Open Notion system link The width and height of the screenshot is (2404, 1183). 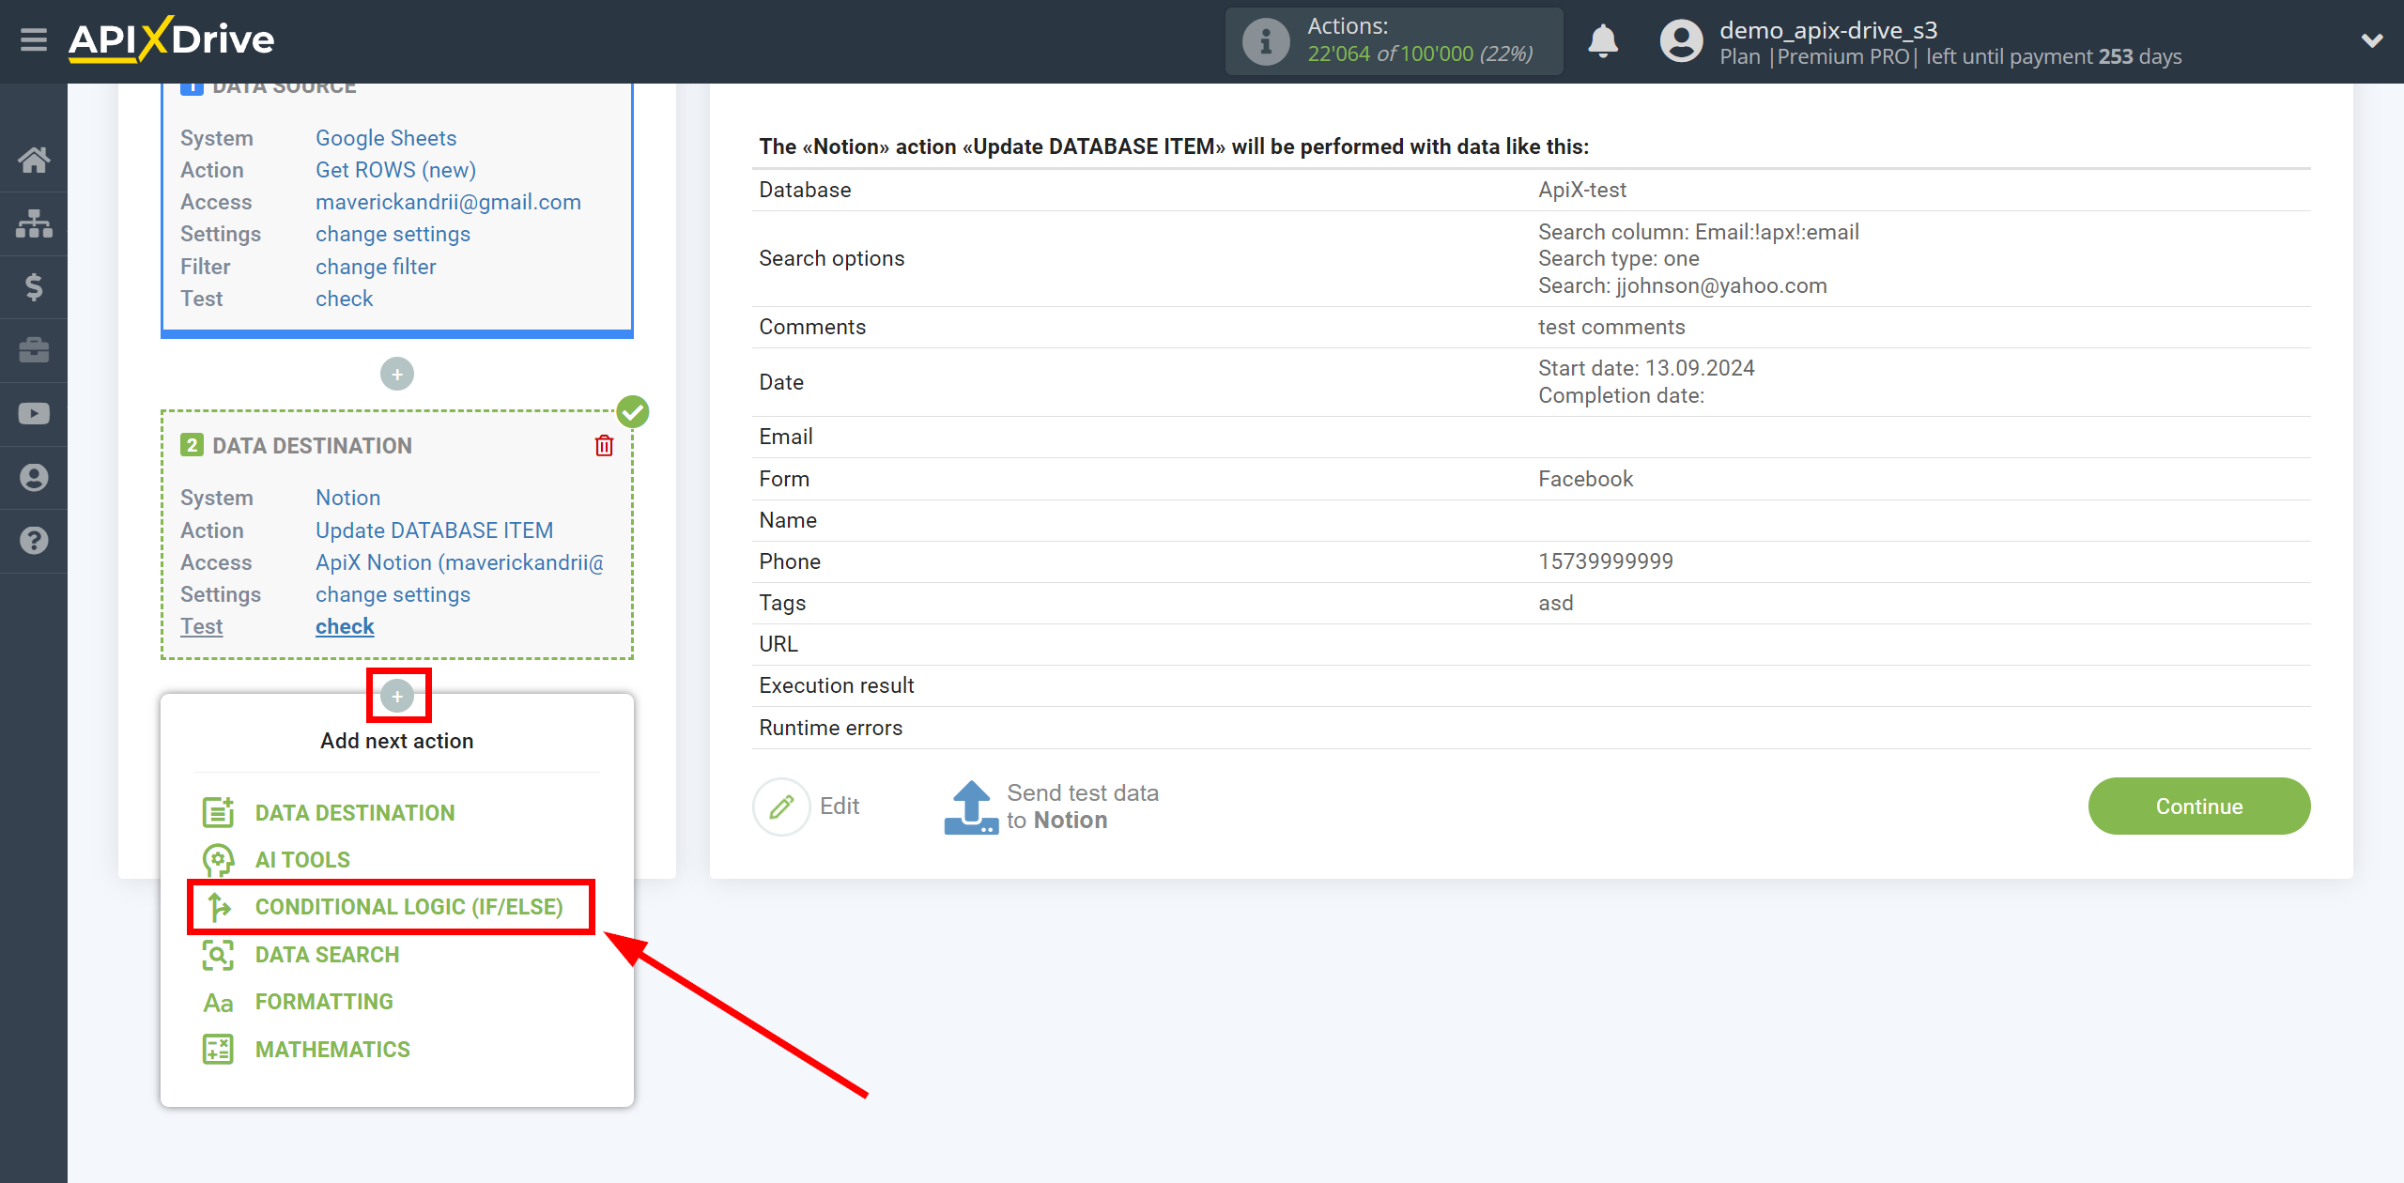[347, 498]
